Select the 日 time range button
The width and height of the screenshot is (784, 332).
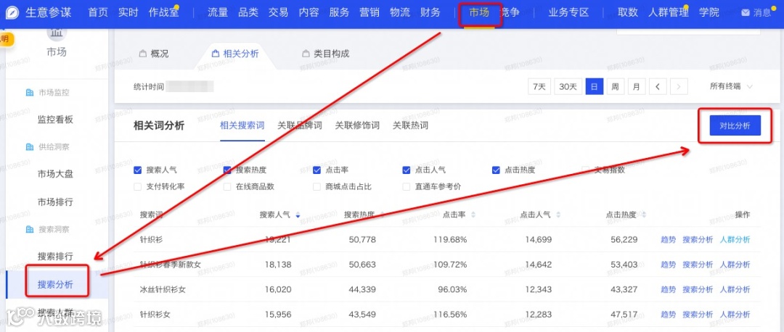[x=595, y=86]
